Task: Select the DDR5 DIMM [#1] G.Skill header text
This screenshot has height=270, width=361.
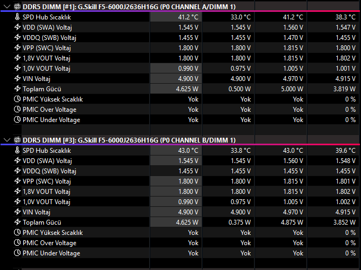Action: [x=129, y=7]
